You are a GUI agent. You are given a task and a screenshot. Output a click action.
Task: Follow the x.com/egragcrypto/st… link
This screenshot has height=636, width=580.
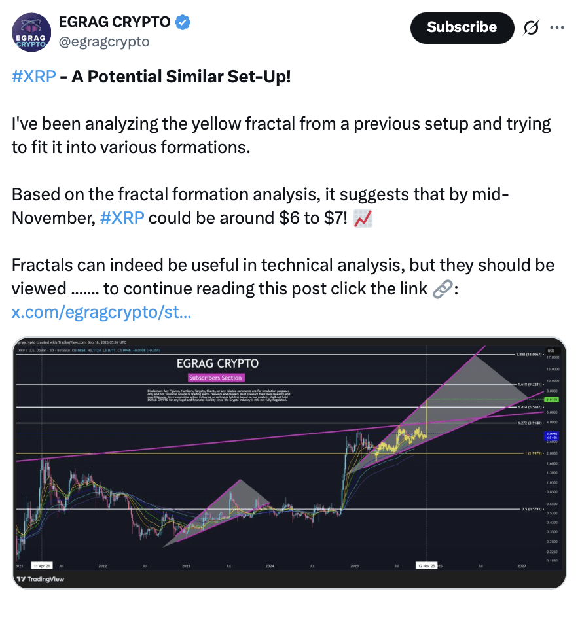(101, 312)
